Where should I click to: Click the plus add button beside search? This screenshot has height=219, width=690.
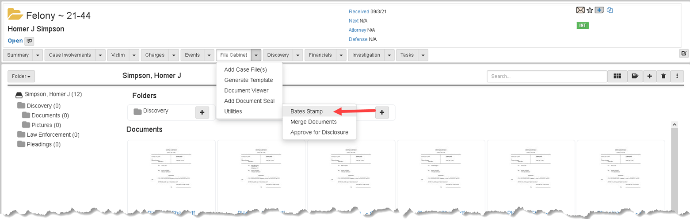[649, 76]
